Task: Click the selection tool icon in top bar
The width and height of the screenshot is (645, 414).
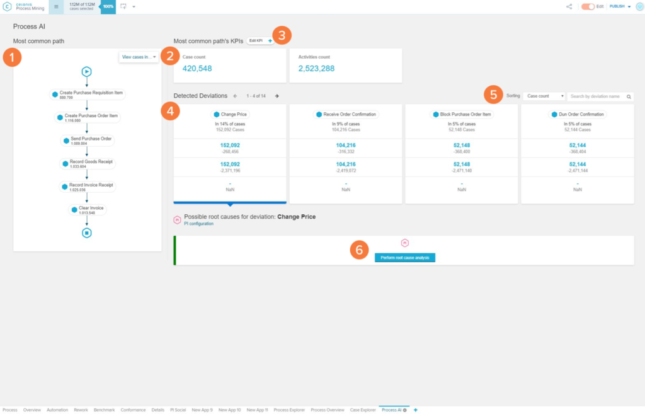Action: pyautogui.click(x=123, y=6)
